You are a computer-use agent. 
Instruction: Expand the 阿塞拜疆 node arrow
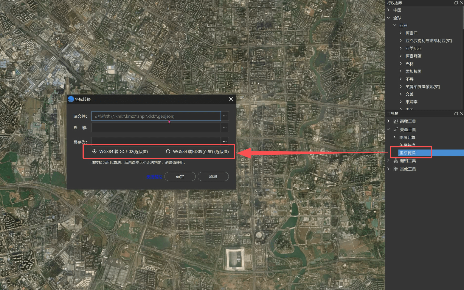click(401, 56)
